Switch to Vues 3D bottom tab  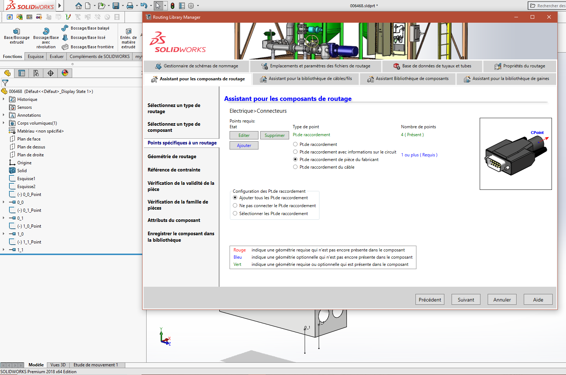click(x=58, y=365)
